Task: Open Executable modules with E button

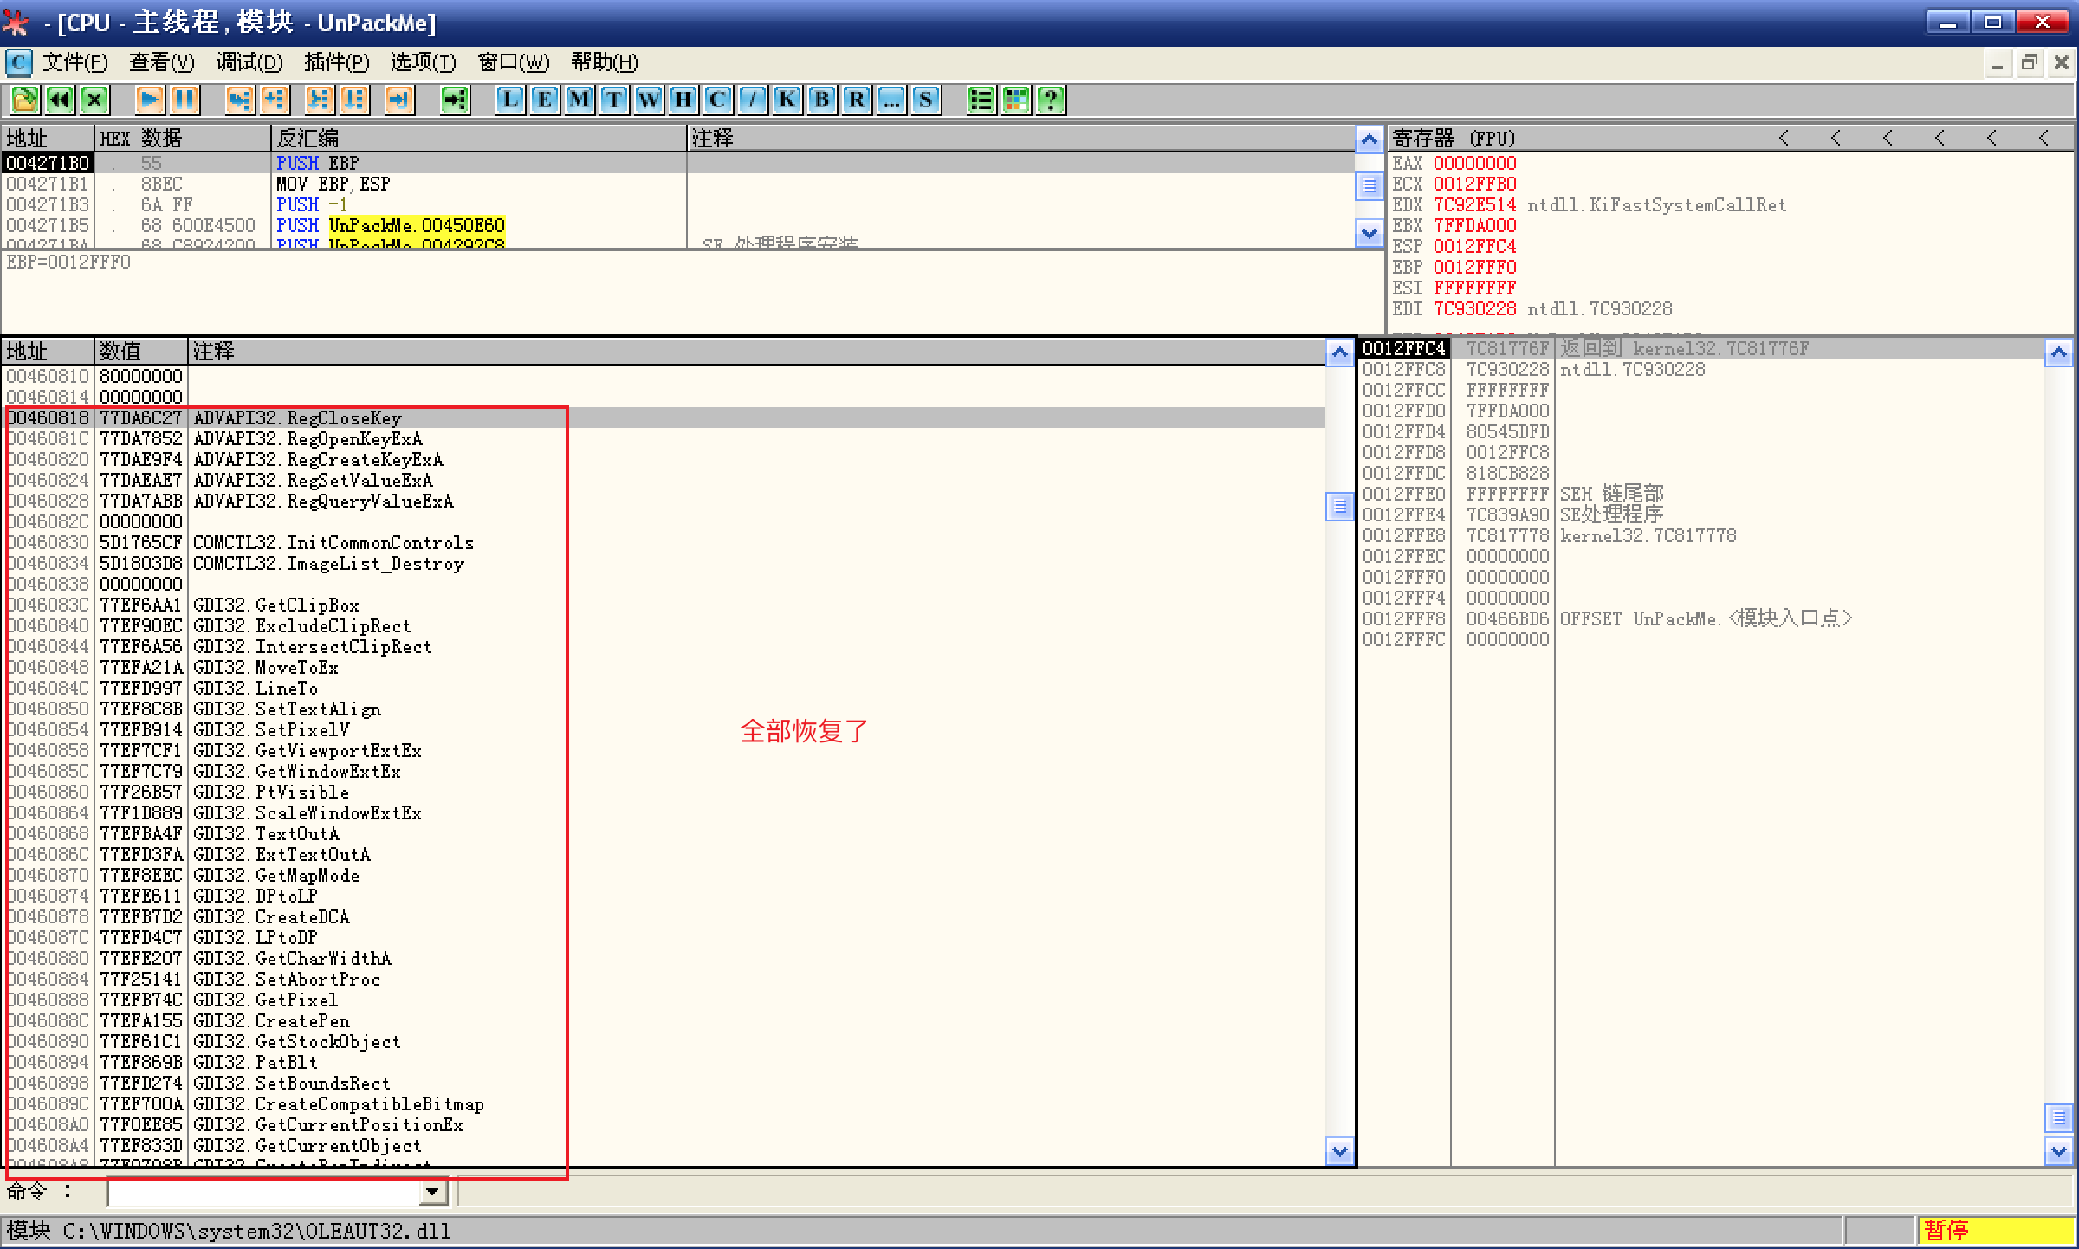Action: tap(544, 100)
